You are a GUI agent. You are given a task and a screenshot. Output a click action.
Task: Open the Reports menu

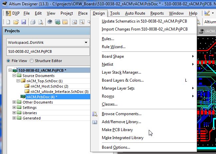[x=157, y=13]
